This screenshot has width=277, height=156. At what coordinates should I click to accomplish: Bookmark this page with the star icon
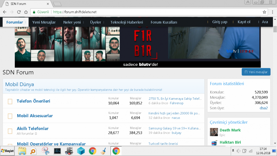[264, 12]
